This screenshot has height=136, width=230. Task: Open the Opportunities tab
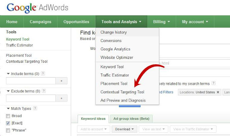click(x=76, y=22)
